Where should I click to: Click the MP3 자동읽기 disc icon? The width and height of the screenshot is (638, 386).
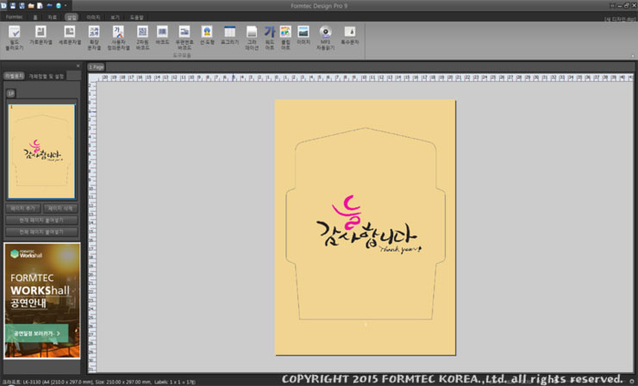[326, 38]
